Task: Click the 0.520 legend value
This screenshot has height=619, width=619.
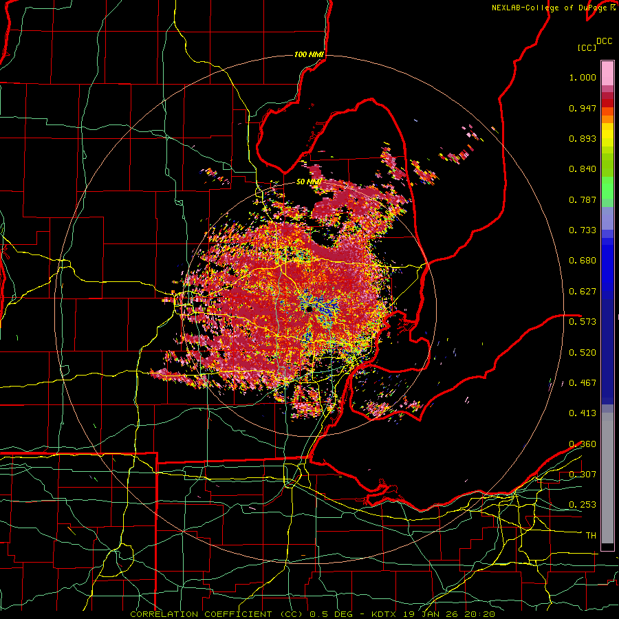Action: 583,353
